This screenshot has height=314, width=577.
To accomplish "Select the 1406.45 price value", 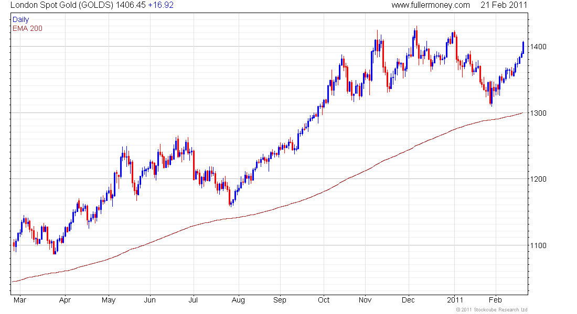I will click(130, 5).
